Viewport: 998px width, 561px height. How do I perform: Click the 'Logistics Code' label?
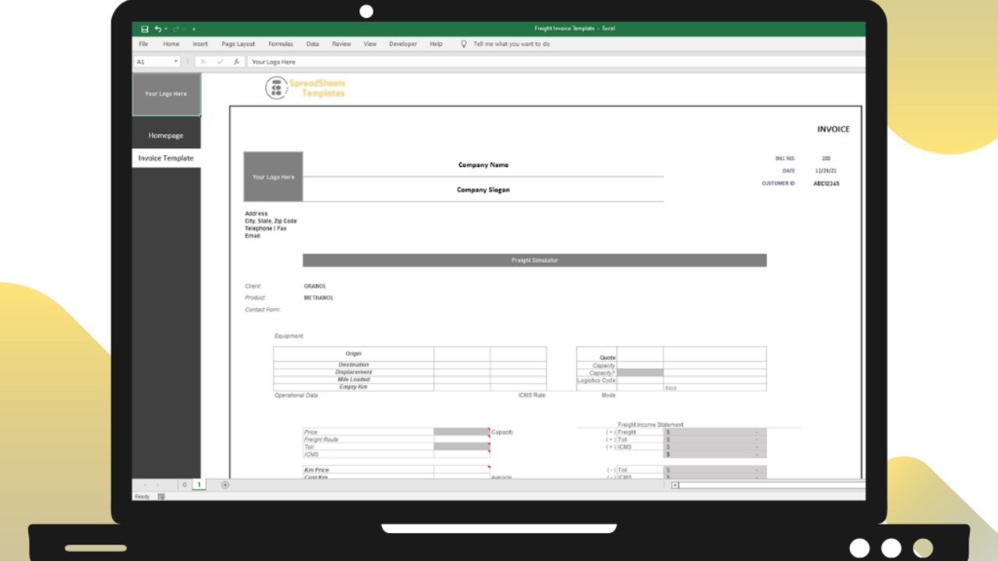[x=596, y=380]
